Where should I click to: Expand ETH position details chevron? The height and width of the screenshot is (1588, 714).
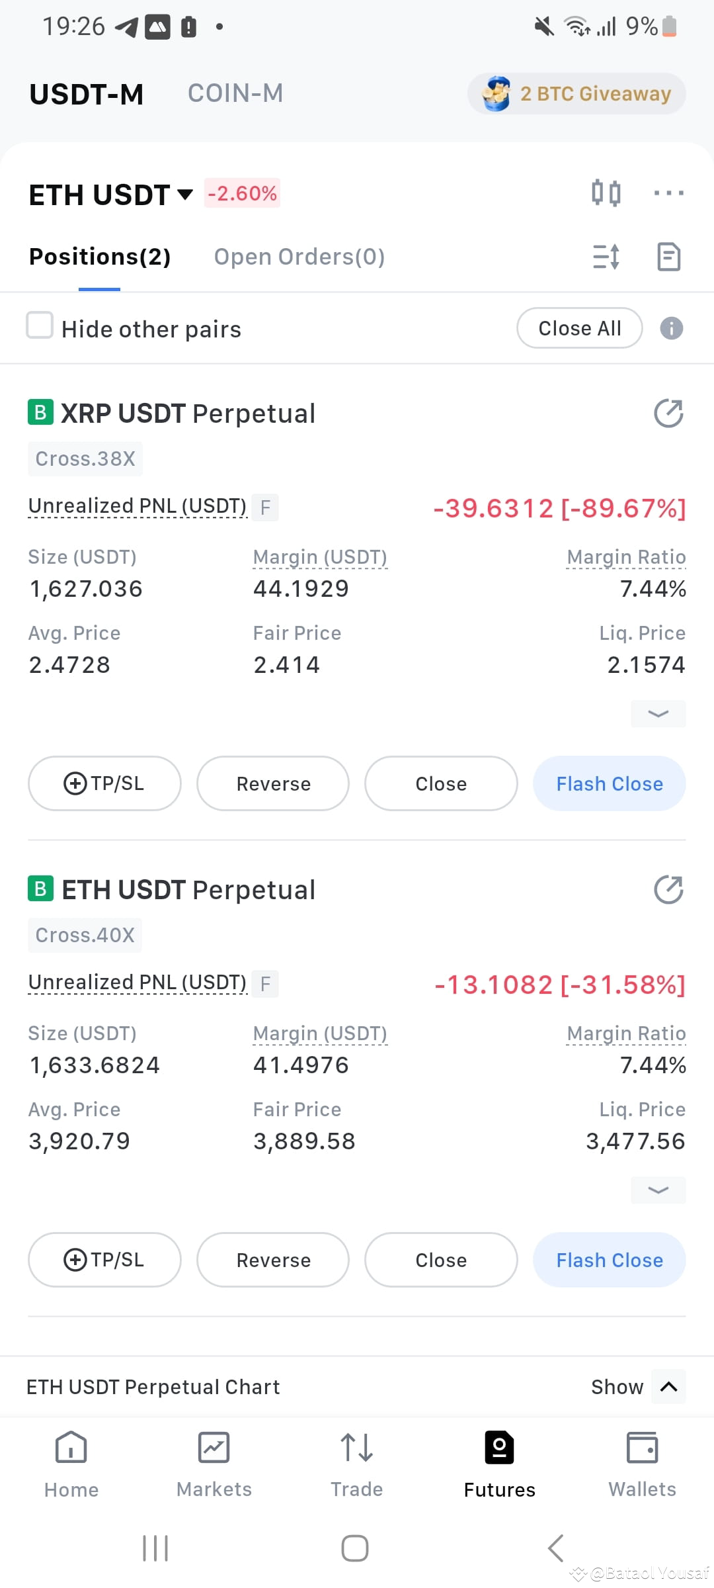658,1190
